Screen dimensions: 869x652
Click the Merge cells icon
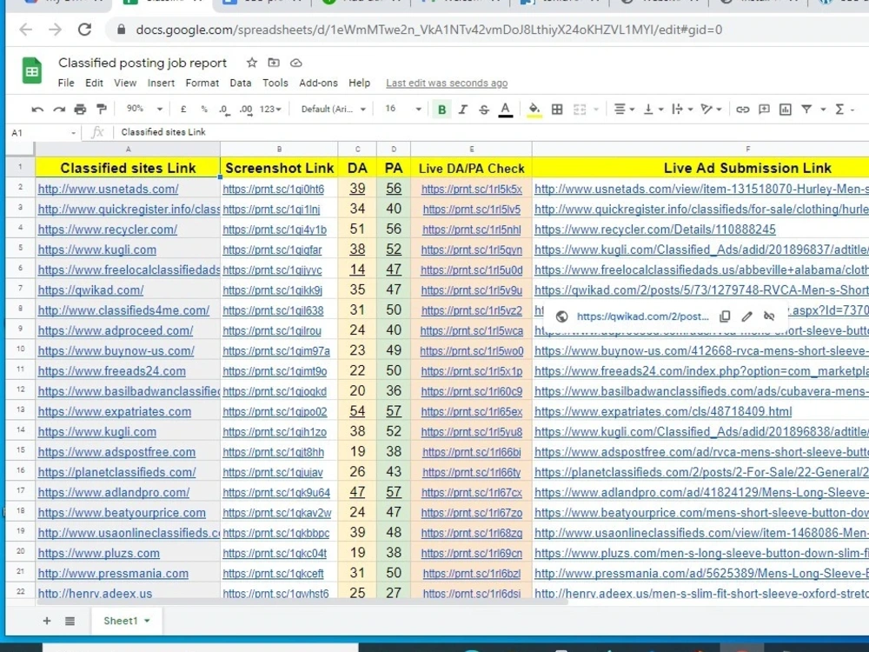point(580,110)
